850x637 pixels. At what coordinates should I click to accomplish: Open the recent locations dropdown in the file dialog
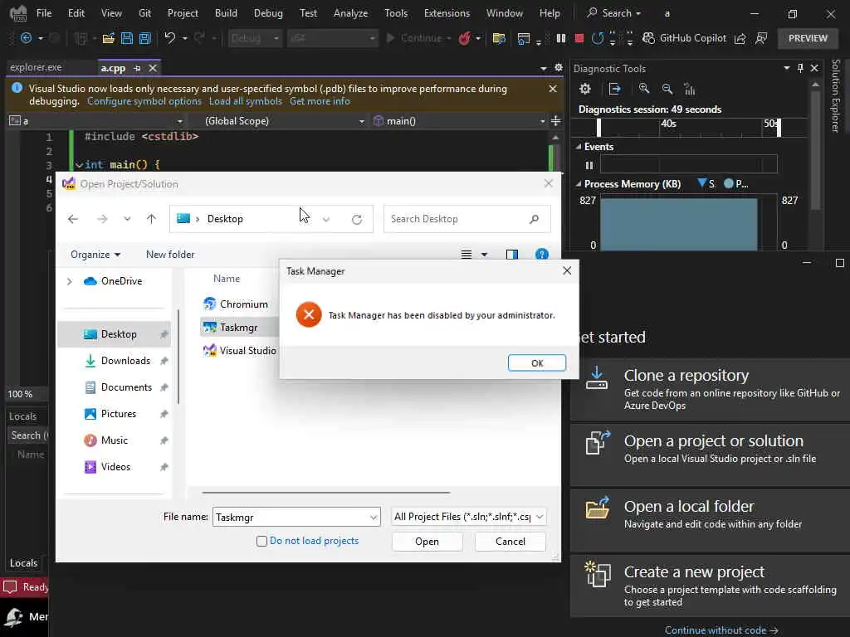click(x=127, y=219)
